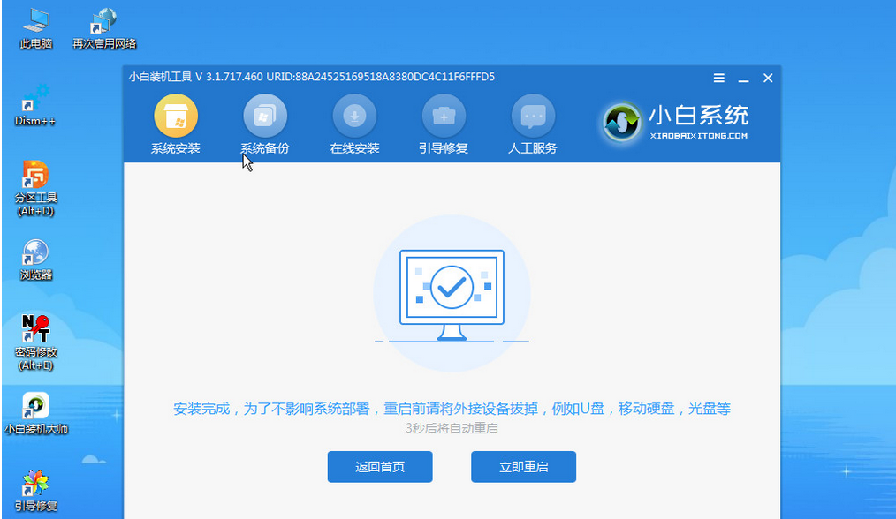Open the 引导修复 desktop shortcut
896x519 pixels.
35,491
